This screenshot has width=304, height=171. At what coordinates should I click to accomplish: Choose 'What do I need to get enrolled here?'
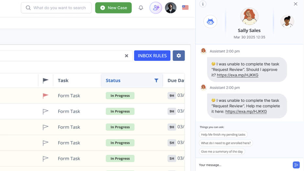226,143
